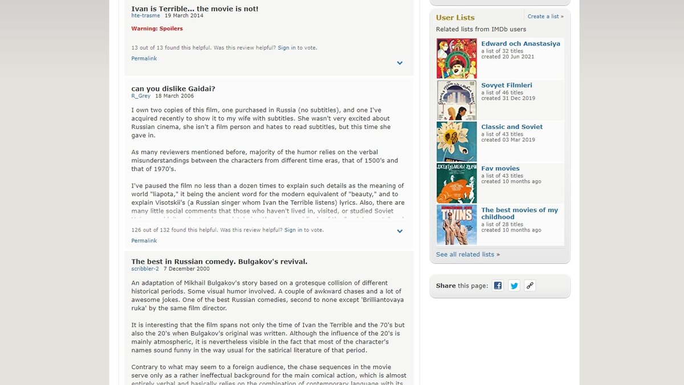Viewport: 684px width, 385px height.
Task: Copy the page link via chain icon
Action: 530,286
